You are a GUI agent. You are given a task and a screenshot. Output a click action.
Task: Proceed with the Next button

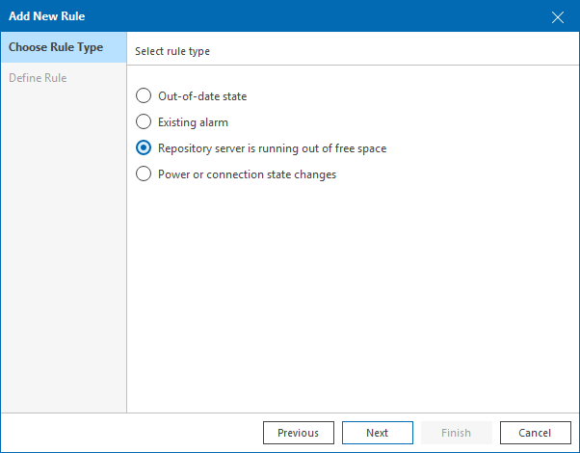pos(377,433)
